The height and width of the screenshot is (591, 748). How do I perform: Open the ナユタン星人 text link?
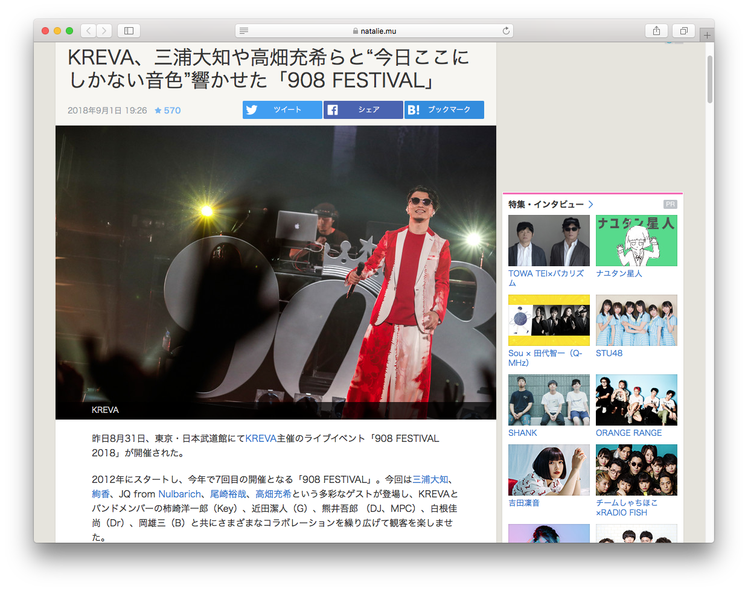[x=619, y=273]
